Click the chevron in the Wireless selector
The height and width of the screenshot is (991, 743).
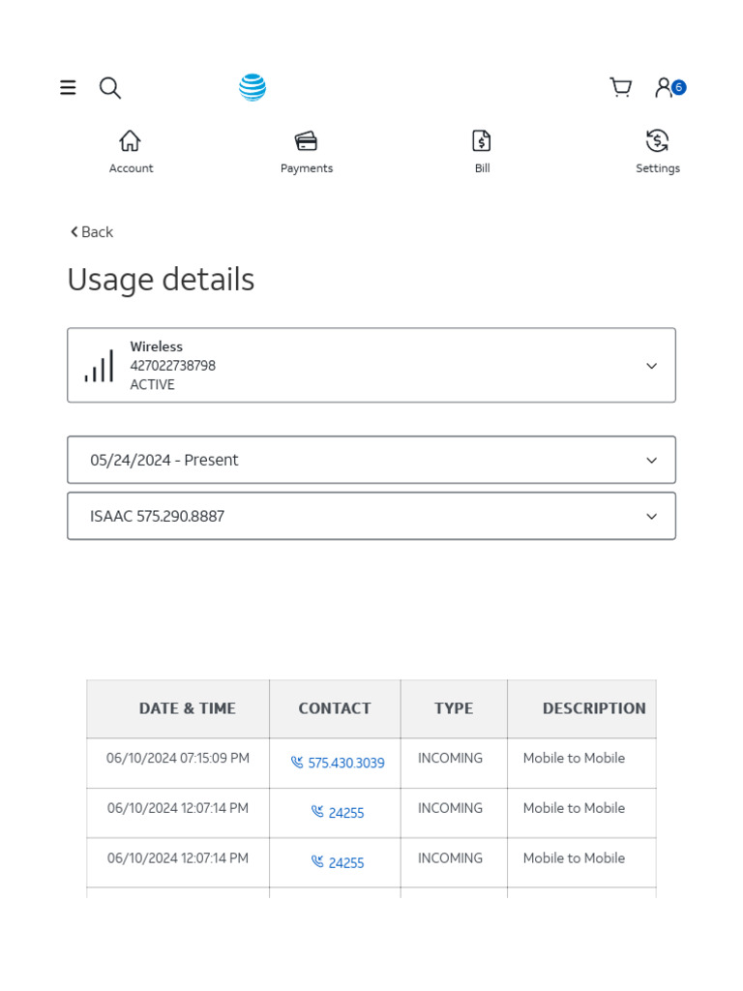(x=651, y=366)
